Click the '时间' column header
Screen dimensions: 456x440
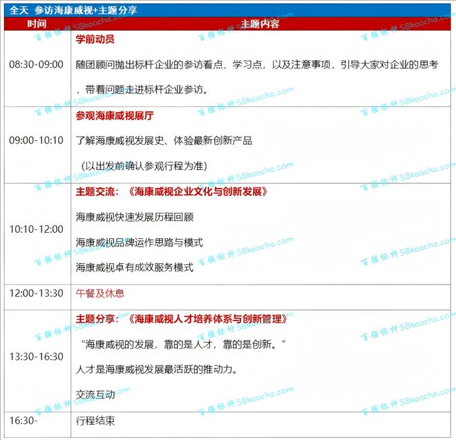[x=37, y=24]
